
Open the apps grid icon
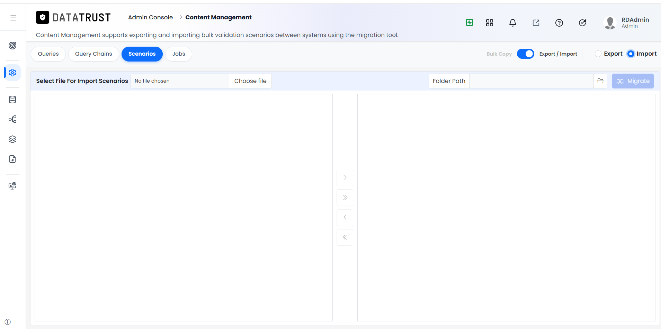click(490, 23)
